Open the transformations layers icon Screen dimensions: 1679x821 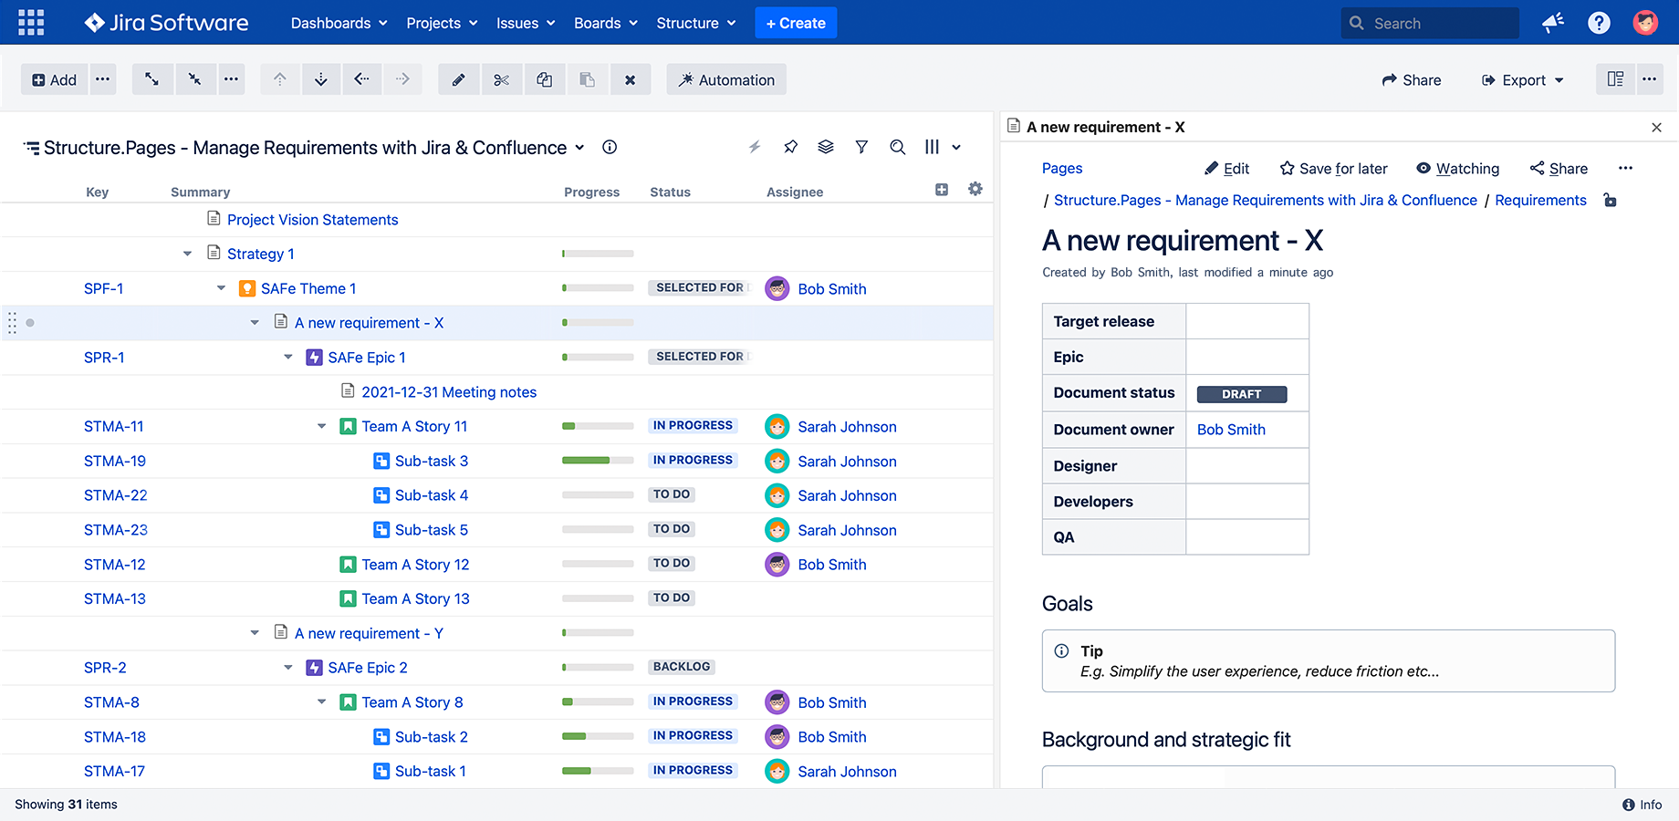coord(826,147)
